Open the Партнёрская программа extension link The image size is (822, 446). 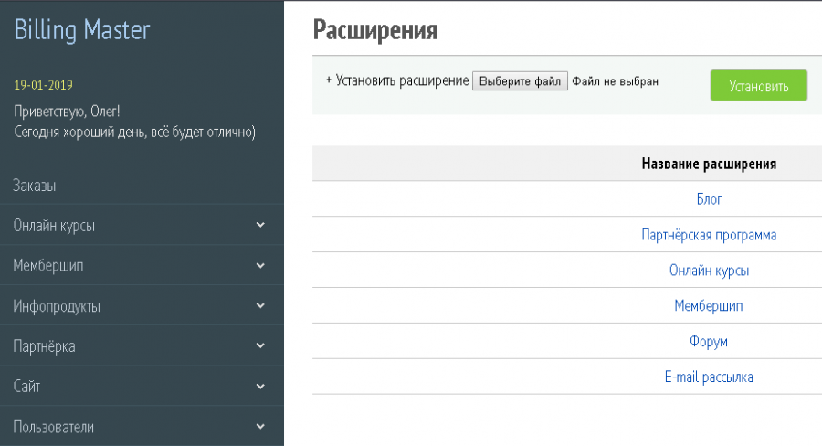tap(709, 235)
